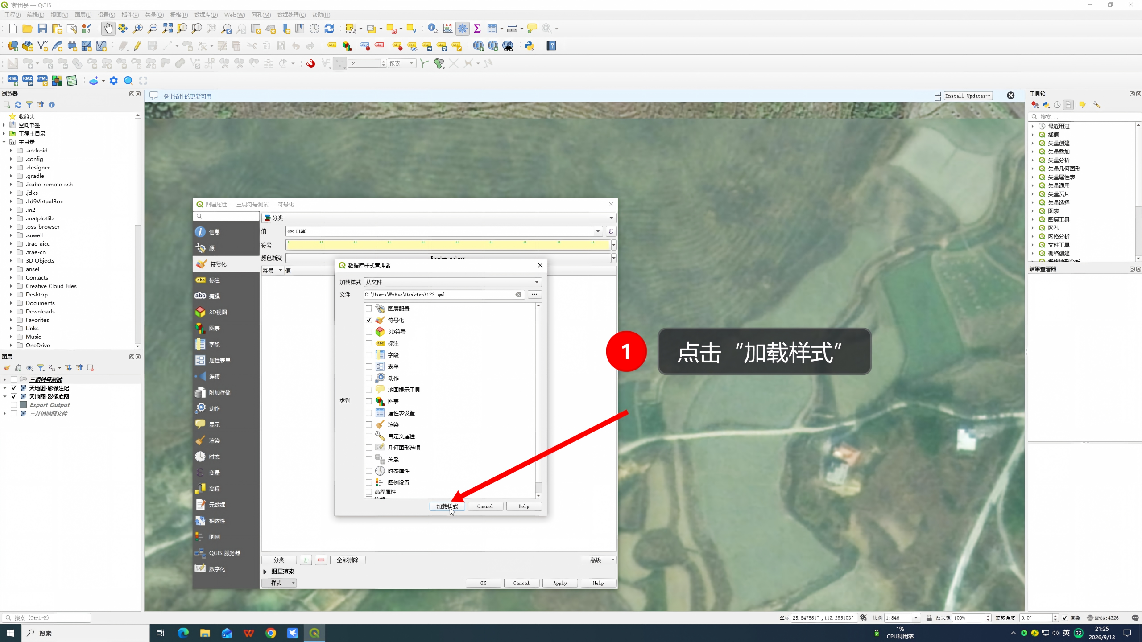Click the 全部删除 button
This screenshot has height=642, width=1142.
348,560
